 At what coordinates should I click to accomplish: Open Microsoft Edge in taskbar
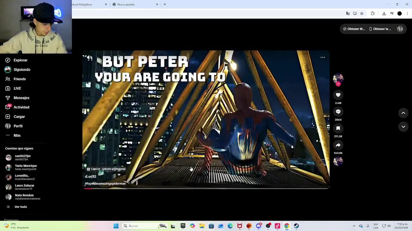click(230, 226)
